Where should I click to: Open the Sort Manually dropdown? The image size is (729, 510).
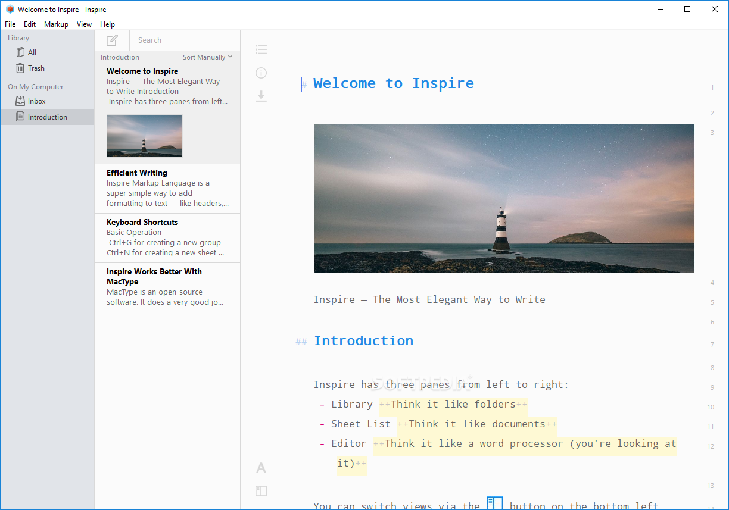[208, 57]
